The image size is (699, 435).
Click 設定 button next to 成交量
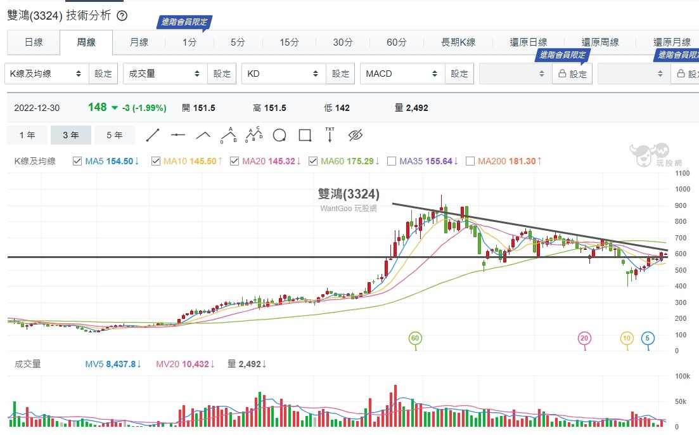(222, 74)
